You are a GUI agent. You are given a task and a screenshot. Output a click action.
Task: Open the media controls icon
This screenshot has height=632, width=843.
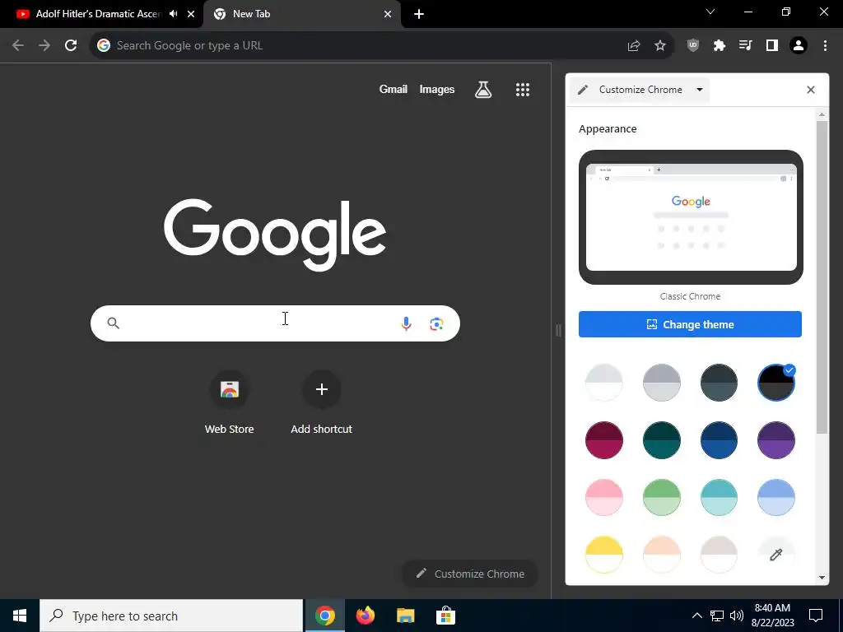click(x=746, y=46)
